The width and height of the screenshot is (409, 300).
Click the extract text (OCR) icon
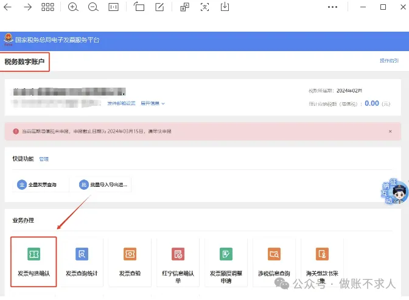(x=204, y=7)
